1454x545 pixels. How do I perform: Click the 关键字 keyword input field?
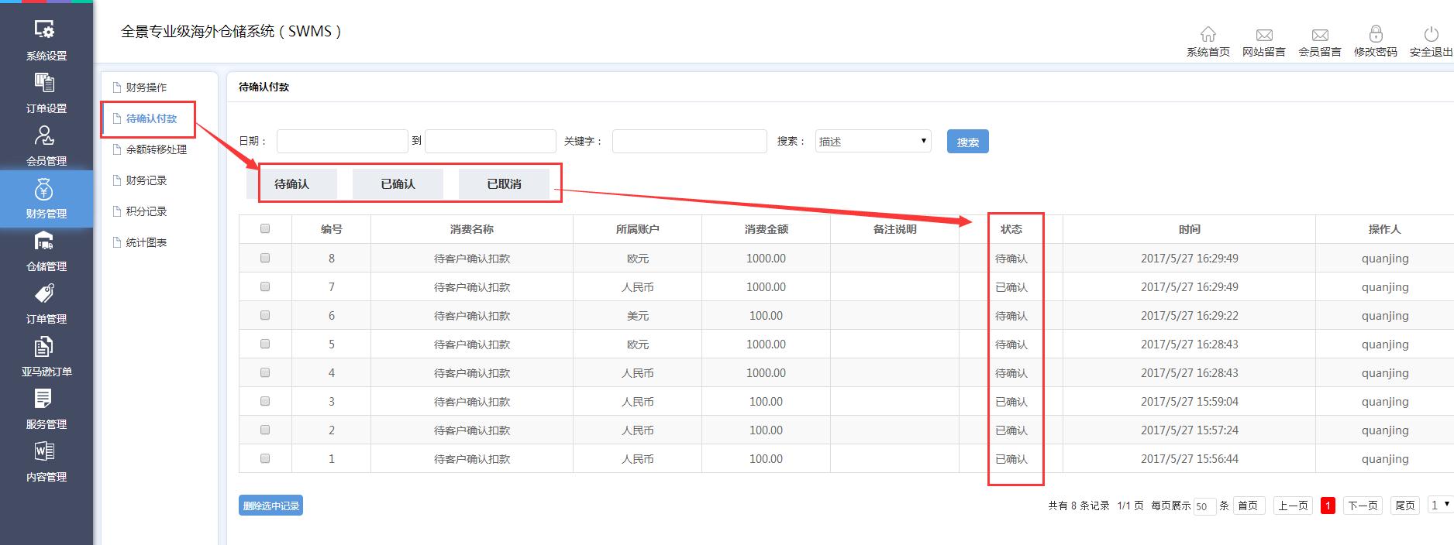(689, 141)
